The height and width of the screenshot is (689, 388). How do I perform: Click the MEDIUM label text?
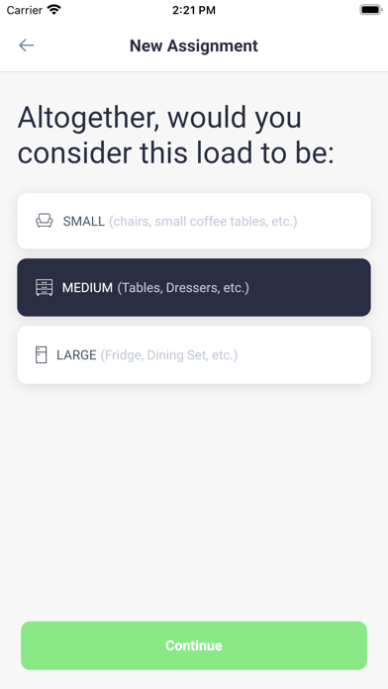coord(87,288)
